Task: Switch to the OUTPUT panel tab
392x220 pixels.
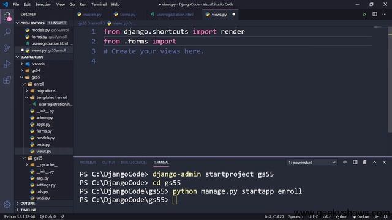Action: (108, 163)
